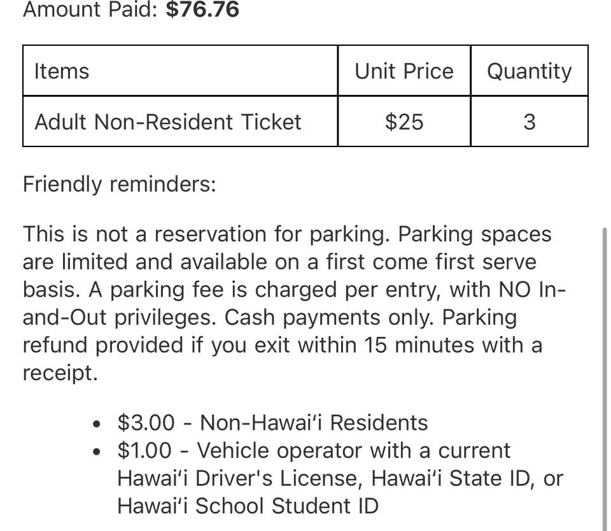Viewport: 611px width, 531px height.
Task: Click the 'Amount Paid:' label
Action: point(90,9)
